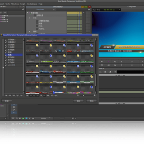This screenshot has width=144, height=144.
Task: Click the magenta Add Marker button
Action: [108, 62]
